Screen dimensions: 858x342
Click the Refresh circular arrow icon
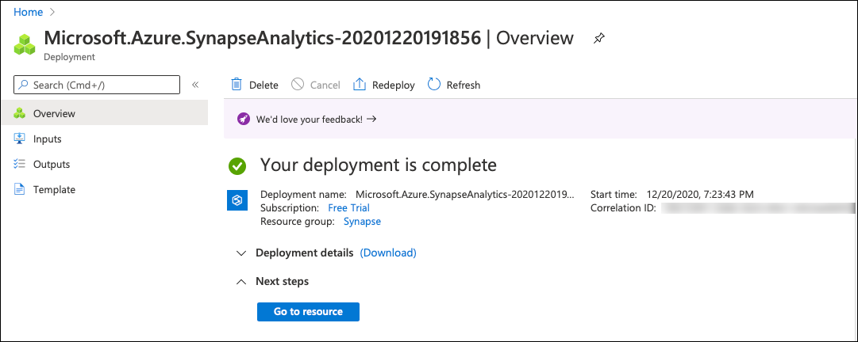[434, 85]
